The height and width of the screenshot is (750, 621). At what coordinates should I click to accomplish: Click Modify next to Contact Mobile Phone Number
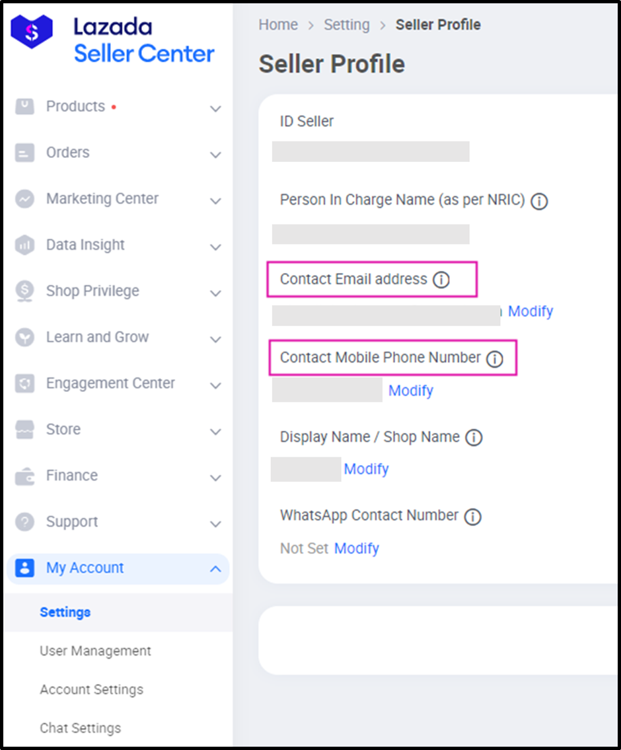(x=411, y=391)
